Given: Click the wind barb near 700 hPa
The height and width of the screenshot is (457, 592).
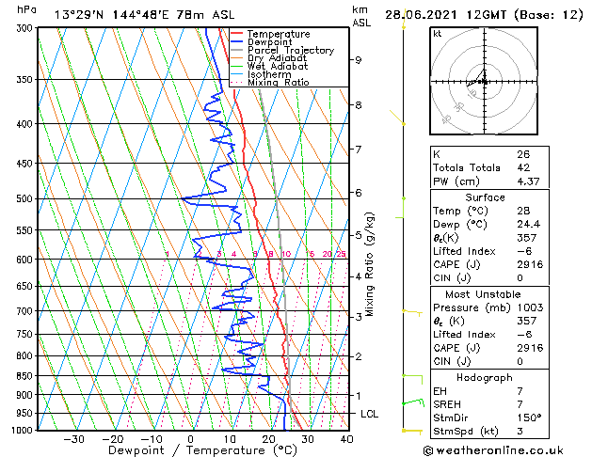Looking at the screenshot, I should pyautogui.click(x=412, y=312).
